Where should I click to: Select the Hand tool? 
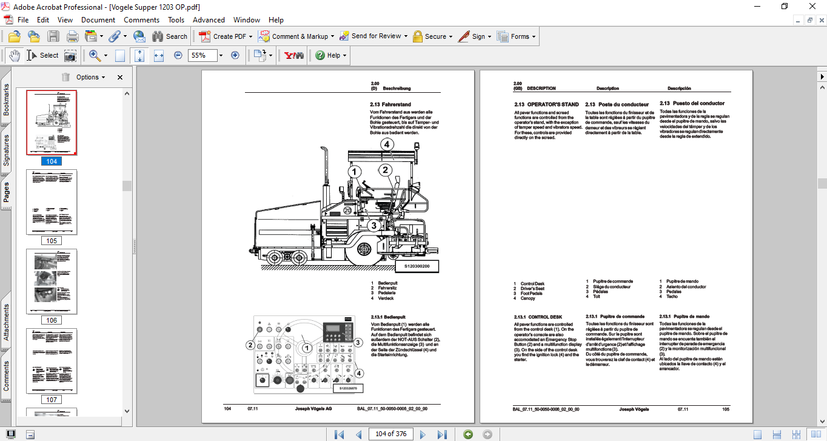pos(15,55)
